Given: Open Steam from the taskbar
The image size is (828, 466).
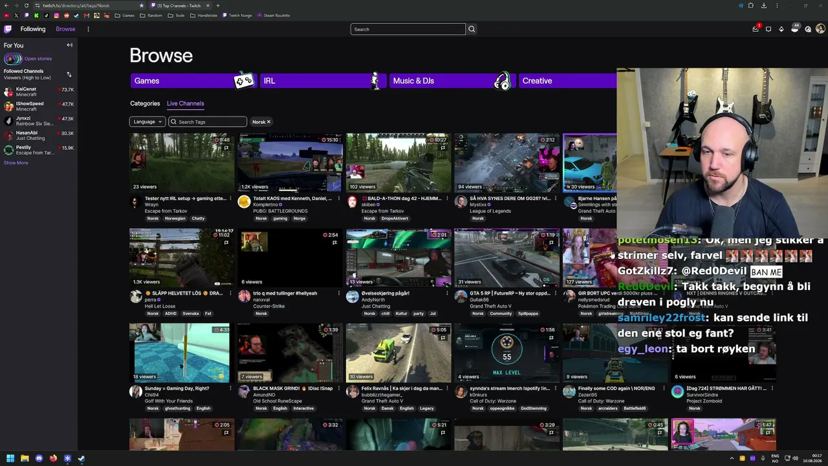Looking at the screenshot, I should [82, 458].
